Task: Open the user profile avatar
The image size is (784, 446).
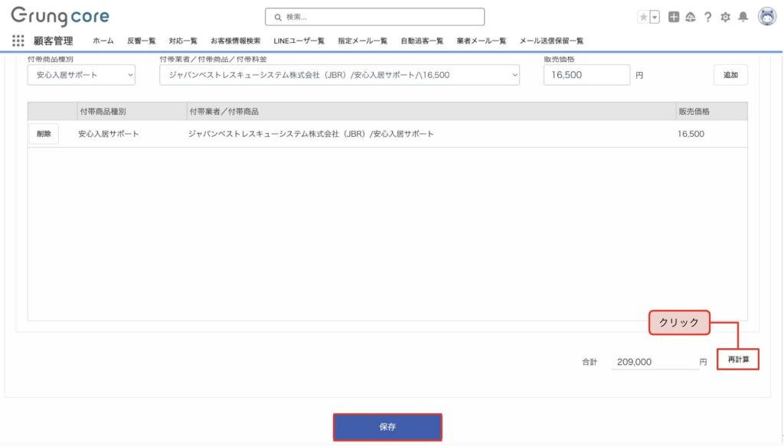Action: point(766,17)
